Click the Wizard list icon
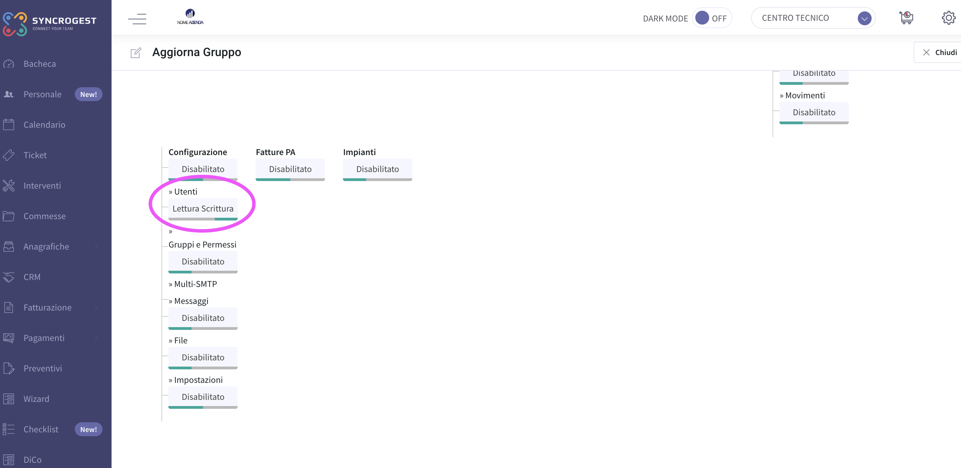 tap(9, 399)
